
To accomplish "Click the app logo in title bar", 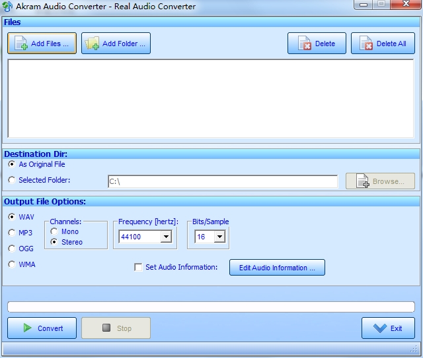I will [x=7, y=7].
